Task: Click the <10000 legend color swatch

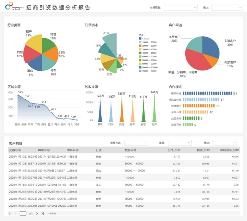Action: [140, 38]
